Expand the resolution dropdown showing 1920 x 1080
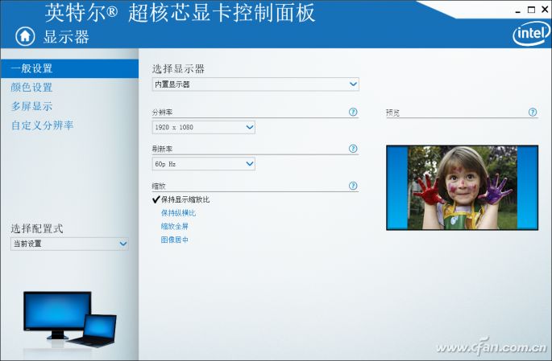 [204, 127]
